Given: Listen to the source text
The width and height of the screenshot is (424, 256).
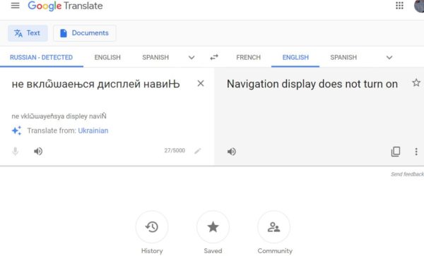Looking at the screenshot, I should (x=38, y=152).
